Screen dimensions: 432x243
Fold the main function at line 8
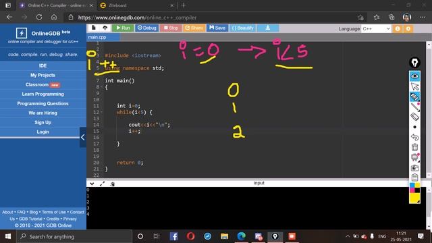pos(101,87)
